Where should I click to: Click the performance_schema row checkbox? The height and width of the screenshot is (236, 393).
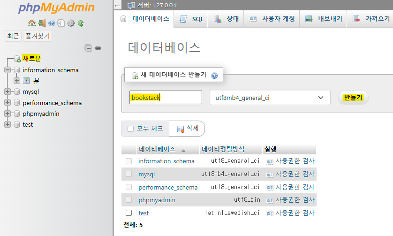[129, 187]
